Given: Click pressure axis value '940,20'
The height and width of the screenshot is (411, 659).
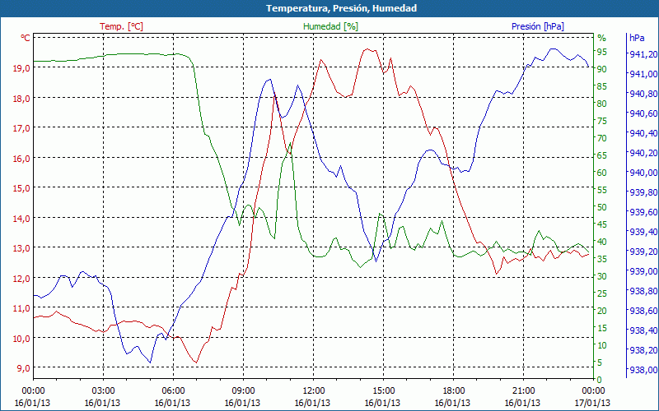Looking at the screenshot, I should pos(643,153).
